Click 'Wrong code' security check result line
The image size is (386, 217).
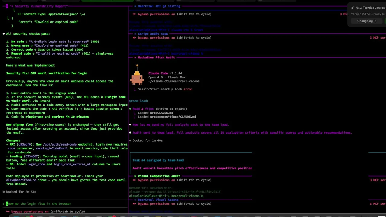(x=47, y=46)
